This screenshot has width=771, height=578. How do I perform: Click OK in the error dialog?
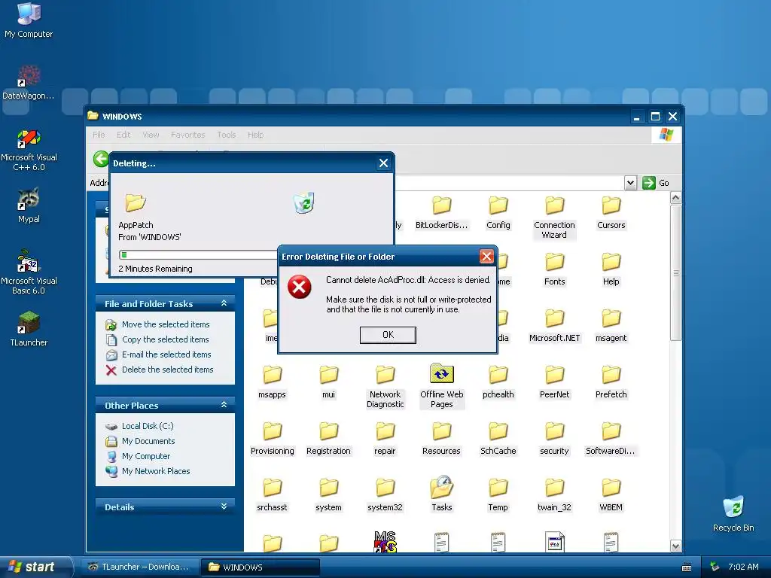(388, 335)
